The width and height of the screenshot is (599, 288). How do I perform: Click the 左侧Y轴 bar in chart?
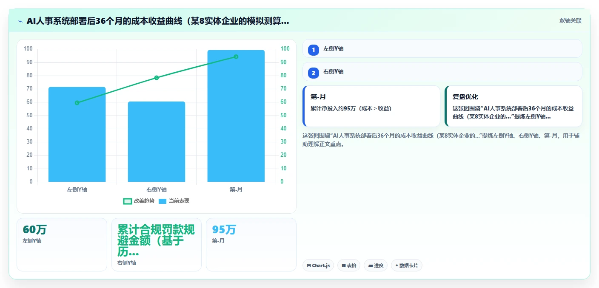(77, 134)
